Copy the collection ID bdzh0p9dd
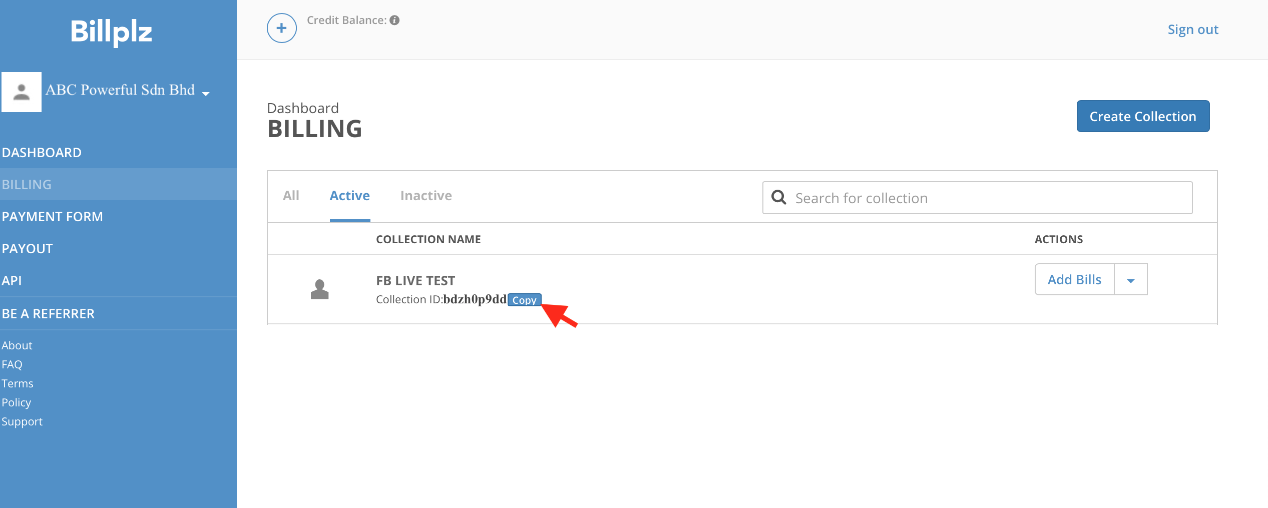The width and height of the screenshot is (1268, 508). (x=524, y=300)
